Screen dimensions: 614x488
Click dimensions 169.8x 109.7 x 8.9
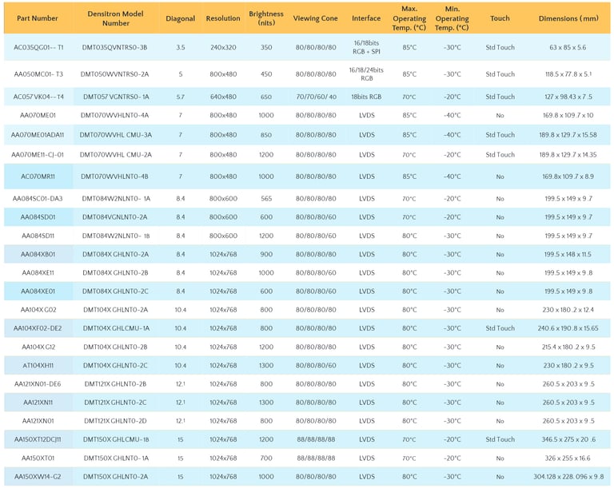click(x=568, y=177)
